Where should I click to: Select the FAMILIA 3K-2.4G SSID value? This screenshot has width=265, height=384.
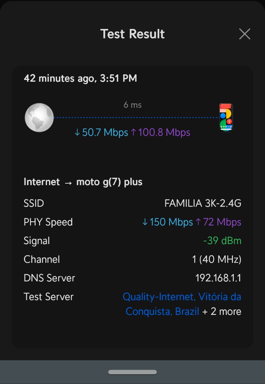tap(203, 203)
